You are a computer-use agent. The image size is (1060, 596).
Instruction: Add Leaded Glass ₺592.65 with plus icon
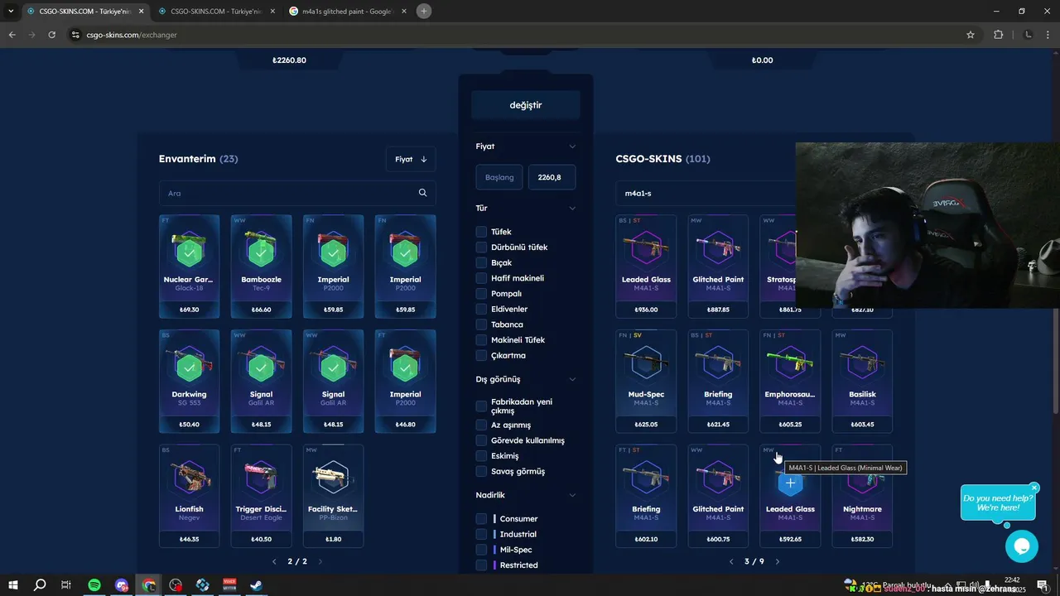click(790, 483)
